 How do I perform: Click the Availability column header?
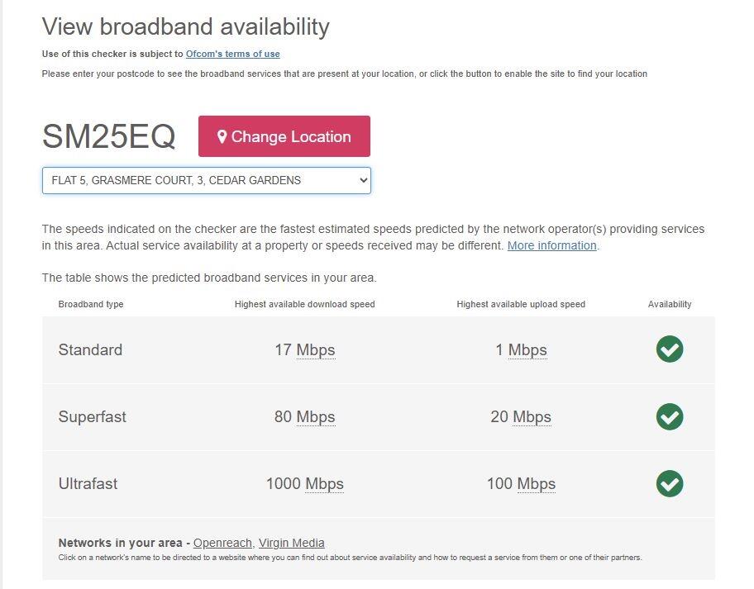pyautogui.click(x=670, y=304)
